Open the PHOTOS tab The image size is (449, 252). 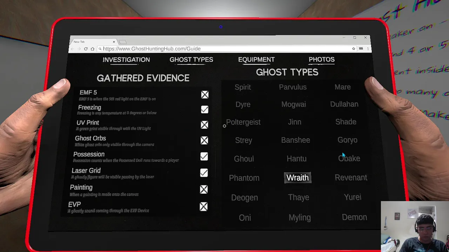click(x=322, y=59)
